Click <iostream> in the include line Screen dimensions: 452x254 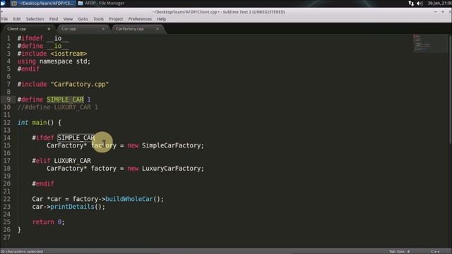click(x=69, y=54)
